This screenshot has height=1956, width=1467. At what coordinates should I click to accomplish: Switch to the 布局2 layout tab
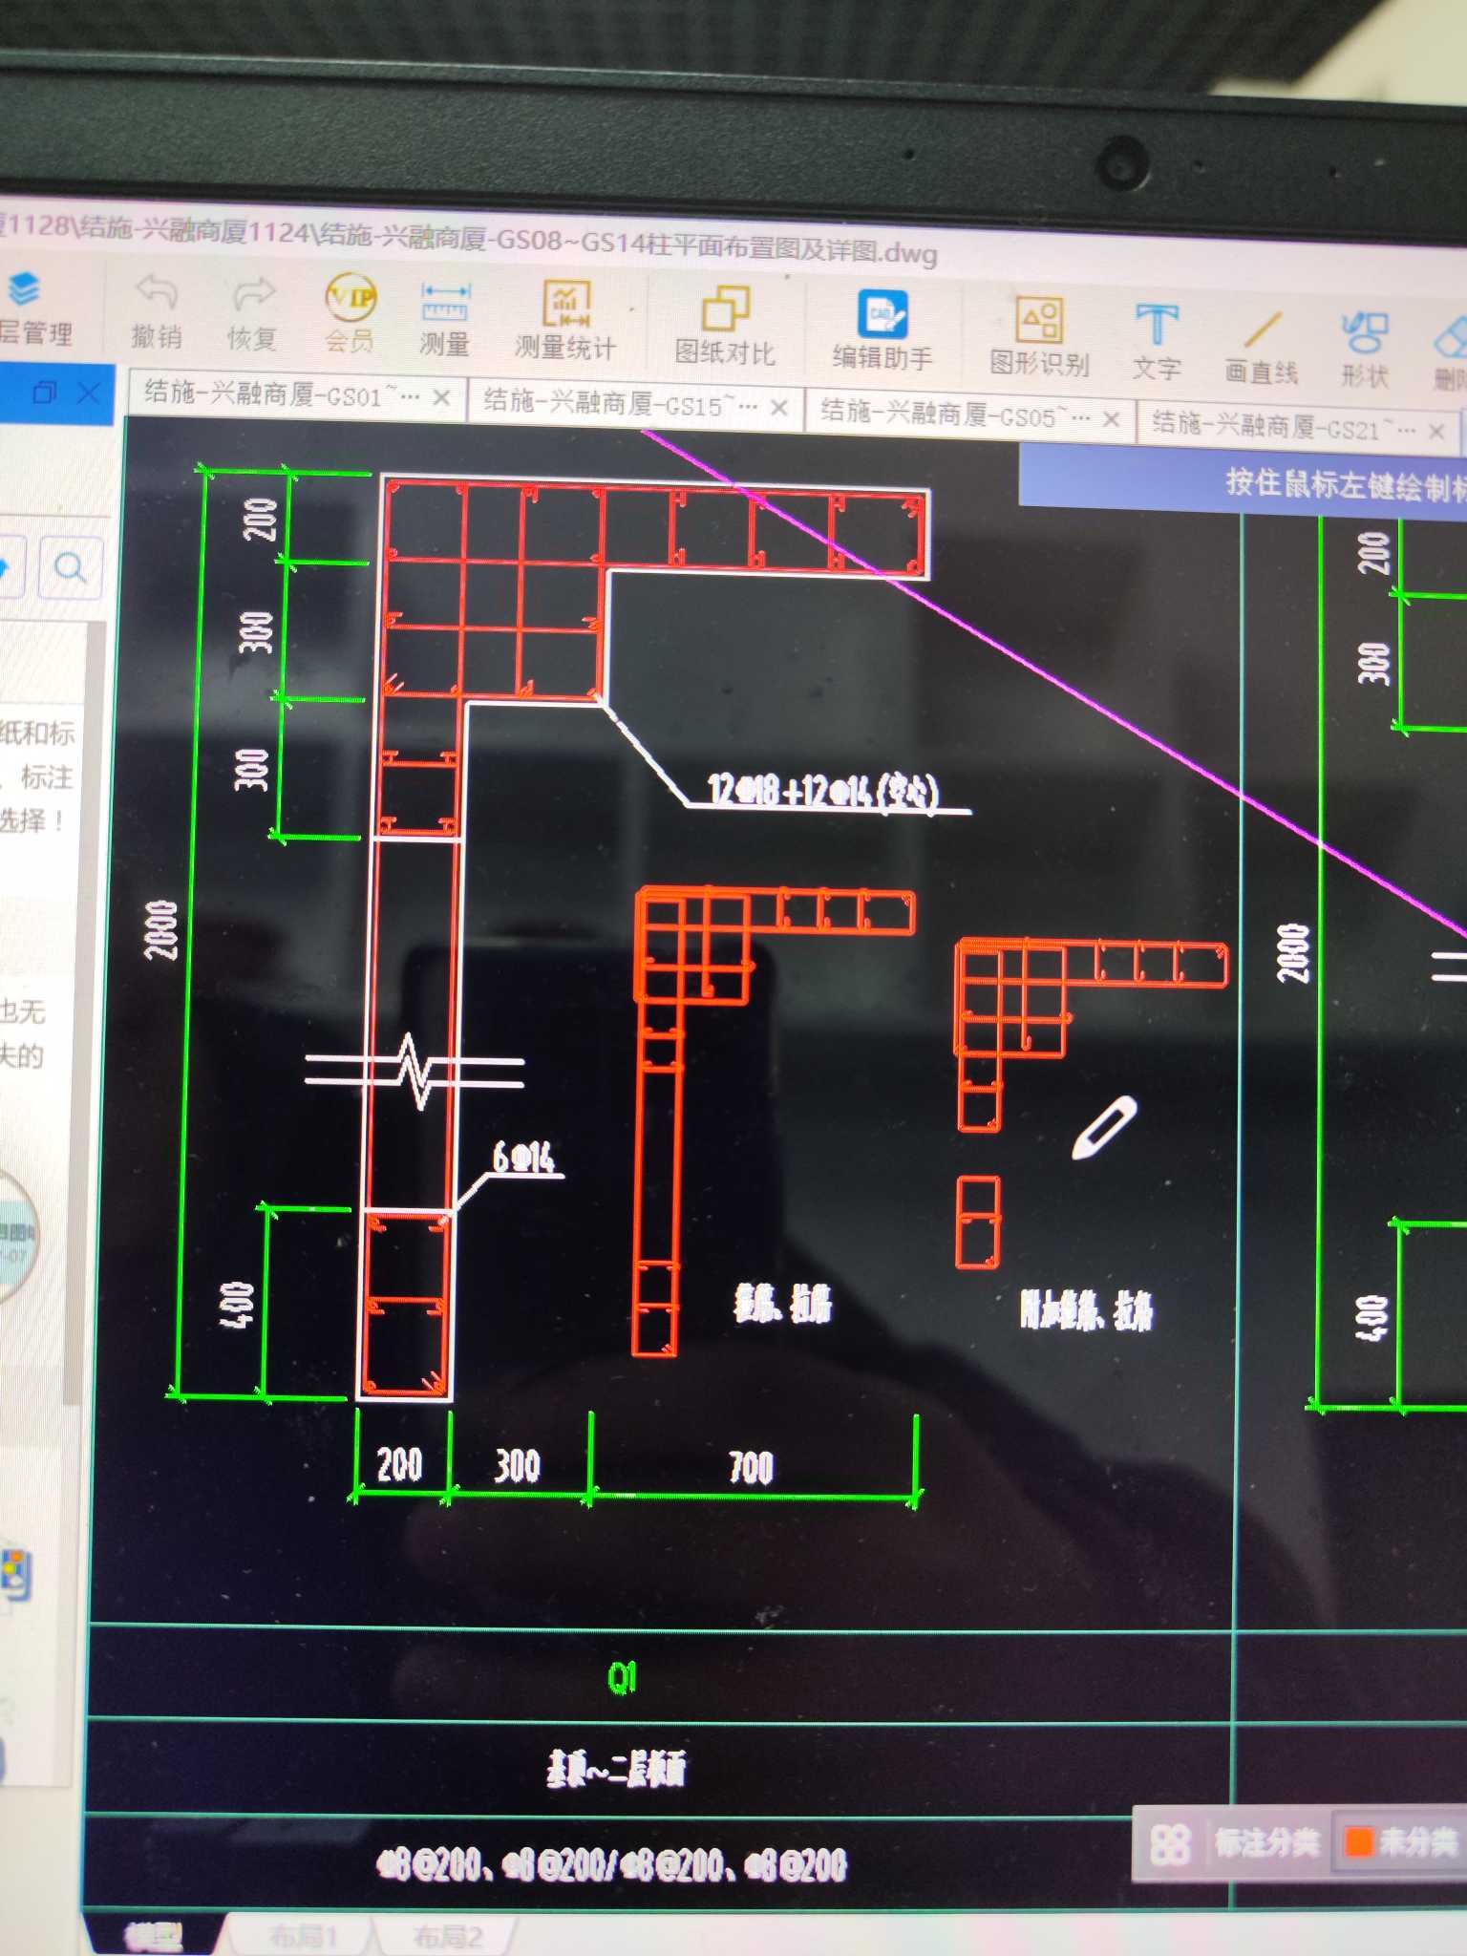tap(447, 1937)
